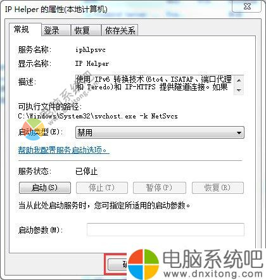Viewport: 266px width, 280px height.
Task: Switch to the 常规 tab
Action: click(x=21, y=29)
